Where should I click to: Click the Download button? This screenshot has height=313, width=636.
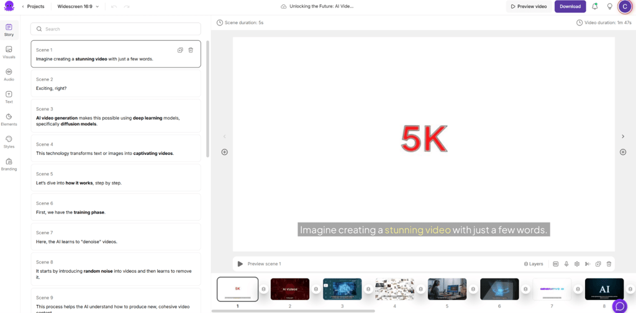[570, 6]
